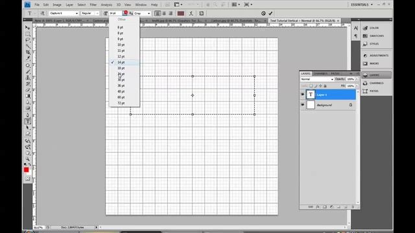Screen dimensions: 415x233
Task: Toggle Quick Mask mode at toolbox bottom
Action: point(27,179)
